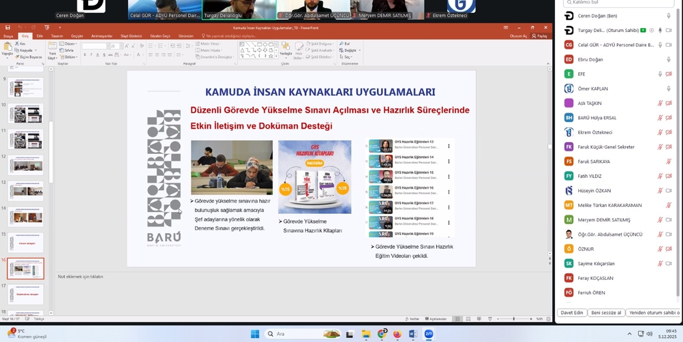Image resolution: width=683 pixels, height=342 pixels.
Task: Toggle Ömer KAPLAN's microphone icon
Action: [x=668, y=89]
